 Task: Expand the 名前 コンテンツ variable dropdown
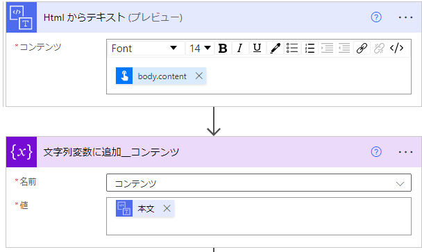(259, 183)
